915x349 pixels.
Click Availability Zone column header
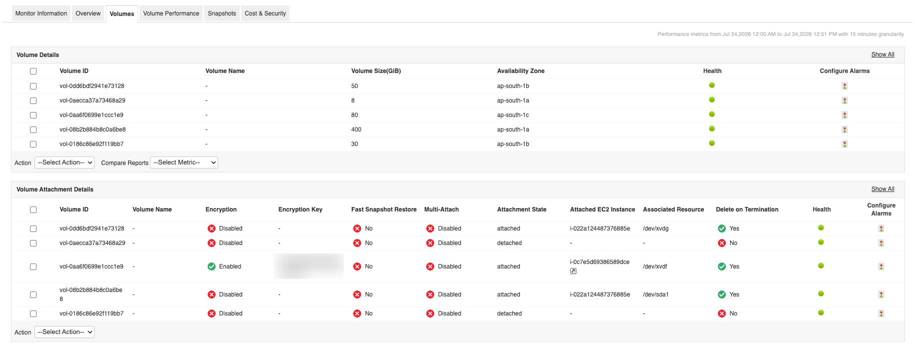pos(521,71)
